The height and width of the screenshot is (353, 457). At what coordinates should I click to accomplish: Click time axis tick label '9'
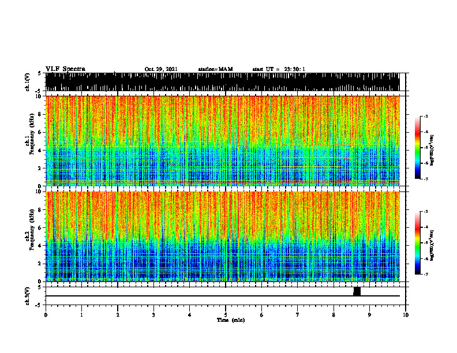pyautogui.click(x=369, y=315)
